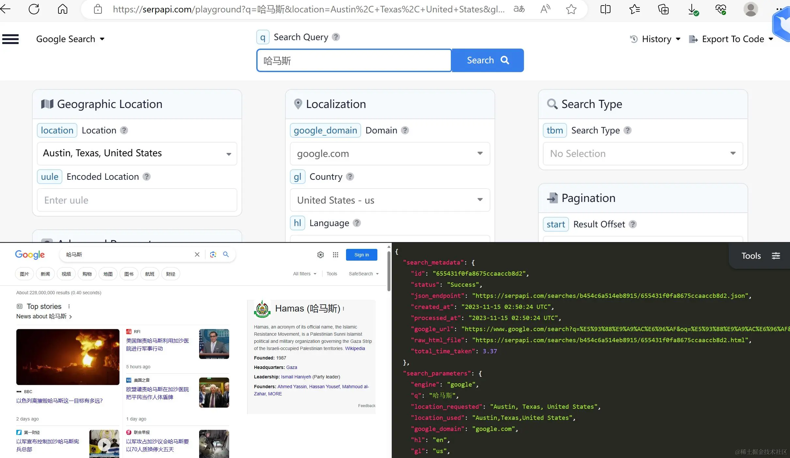Click the Location help question mark
The height and width of the screenshot is (458, 790).
[x=124, y=130]
